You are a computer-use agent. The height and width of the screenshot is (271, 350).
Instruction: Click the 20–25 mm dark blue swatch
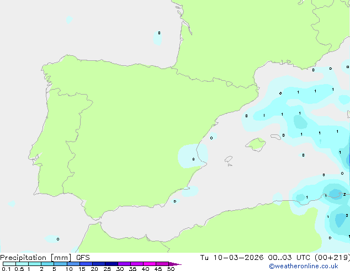pos(99,264)
